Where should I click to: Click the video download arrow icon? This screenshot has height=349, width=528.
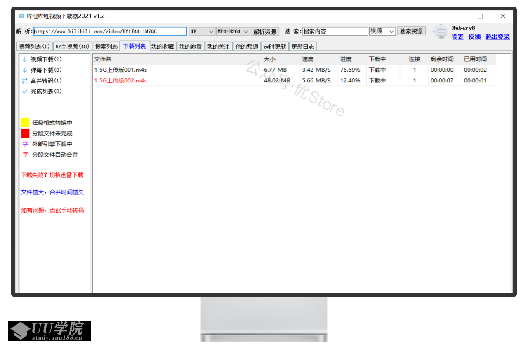25,59
